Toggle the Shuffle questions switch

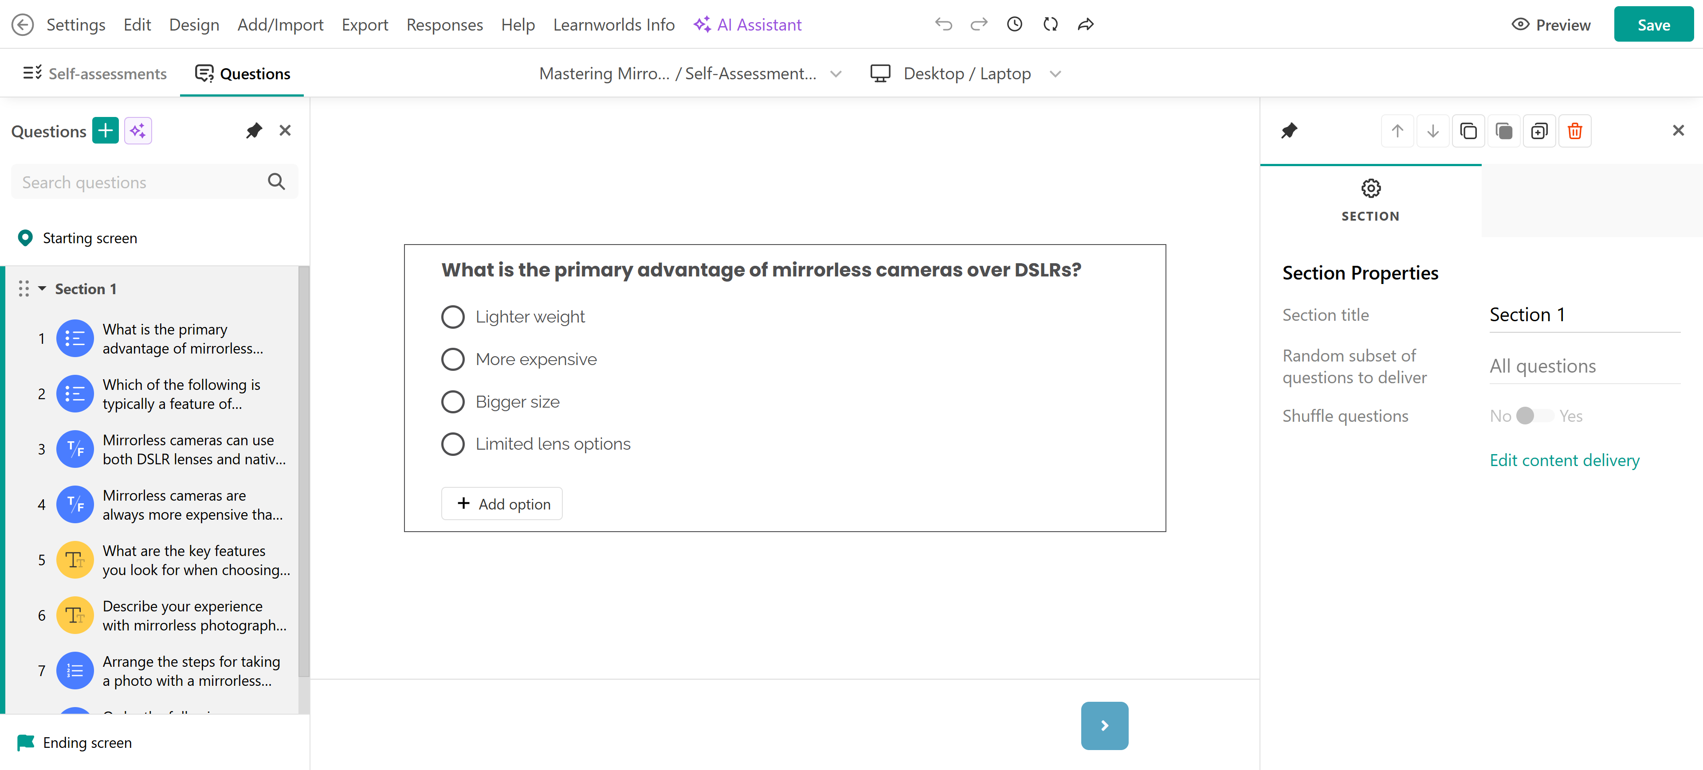click(x=1534, y=416)
